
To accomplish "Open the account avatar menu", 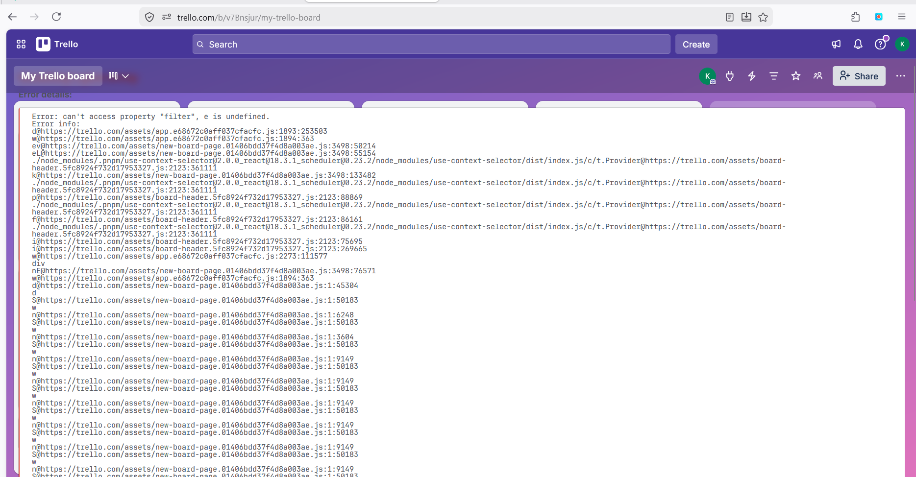I will (902, 44).
